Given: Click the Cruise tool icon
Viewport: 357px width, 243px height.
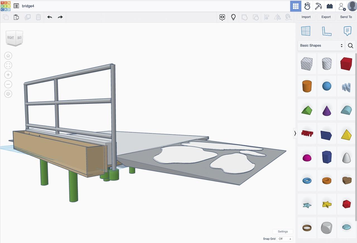Looking at the screenshot, I should click(x=288, y=17).
